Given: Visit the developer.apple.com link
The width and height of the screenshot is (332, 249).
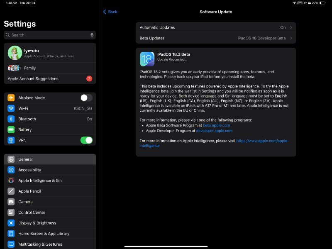Looking at the screenshot, I should click(214, 130).
